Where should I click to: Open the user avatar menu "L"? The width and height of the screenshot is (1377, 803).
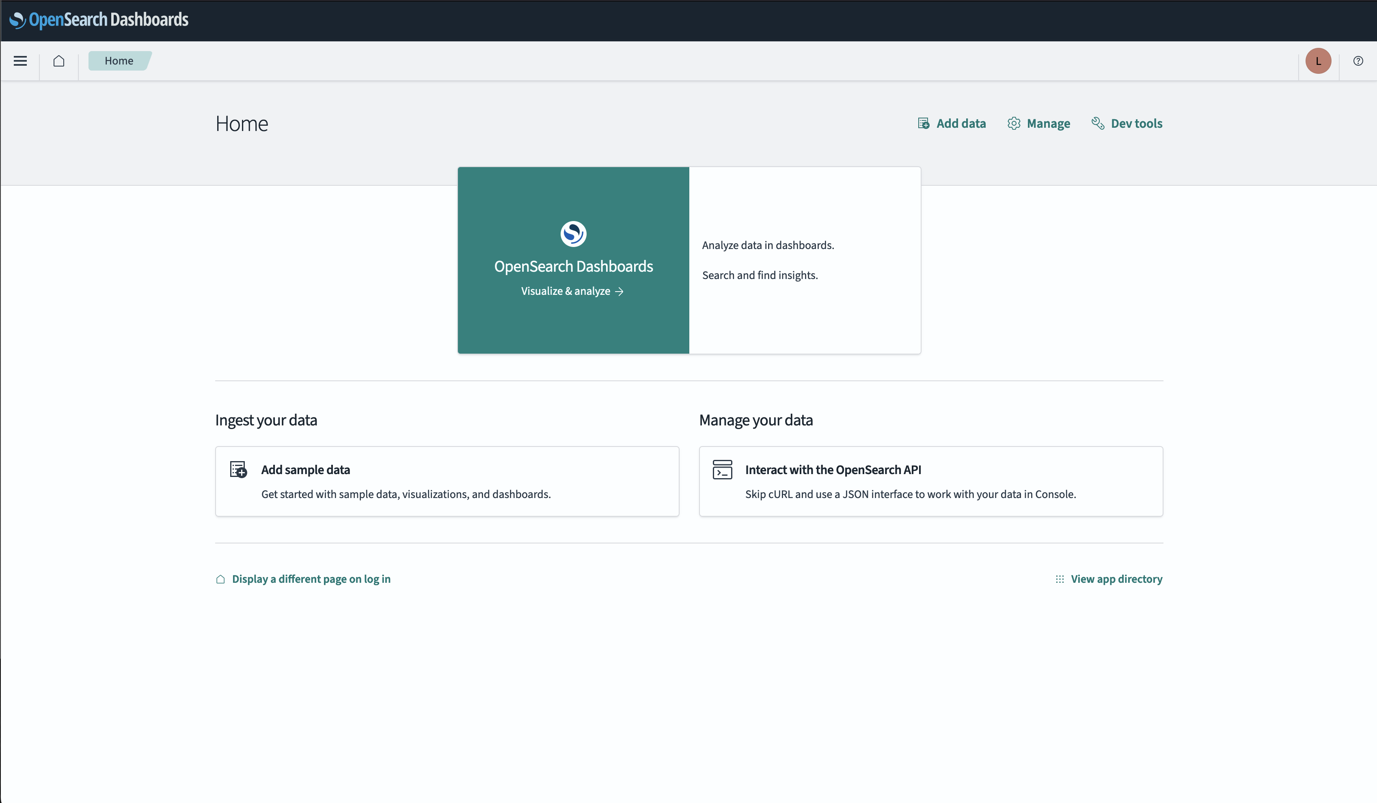1318,60
